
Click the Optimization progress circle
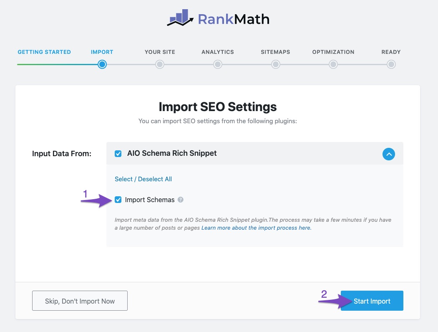point(333,64)
